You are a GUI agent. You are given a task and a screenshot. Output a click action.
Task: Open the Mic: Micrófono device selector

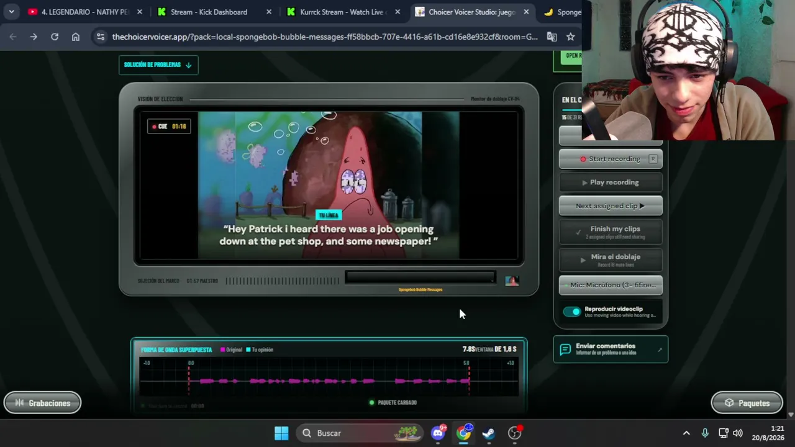point(611,285)
